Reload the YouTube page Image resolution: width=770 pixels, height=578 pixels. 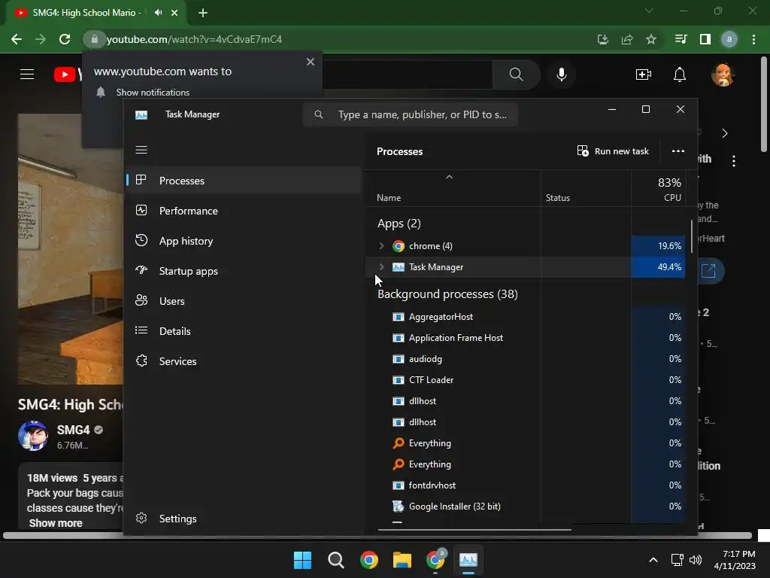click(65, 39)
